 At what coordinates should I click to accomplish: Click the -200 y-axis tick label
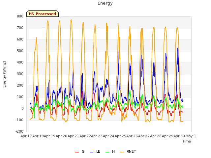coord(19,132)
